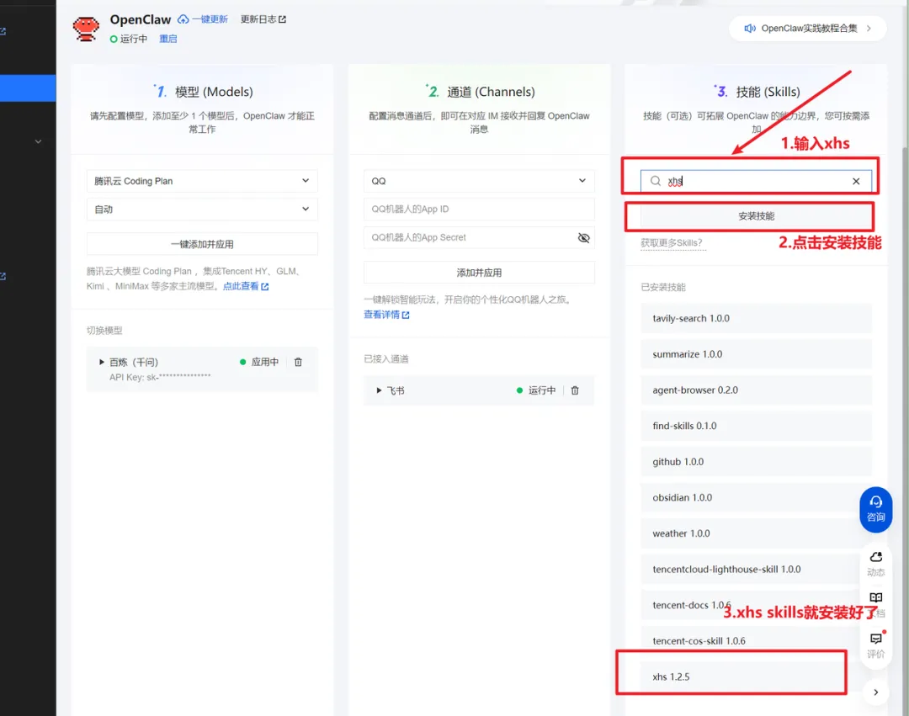The image size is (909, 716).
Task: Expand the 飞书 channel entry
Action: [379, 390]
